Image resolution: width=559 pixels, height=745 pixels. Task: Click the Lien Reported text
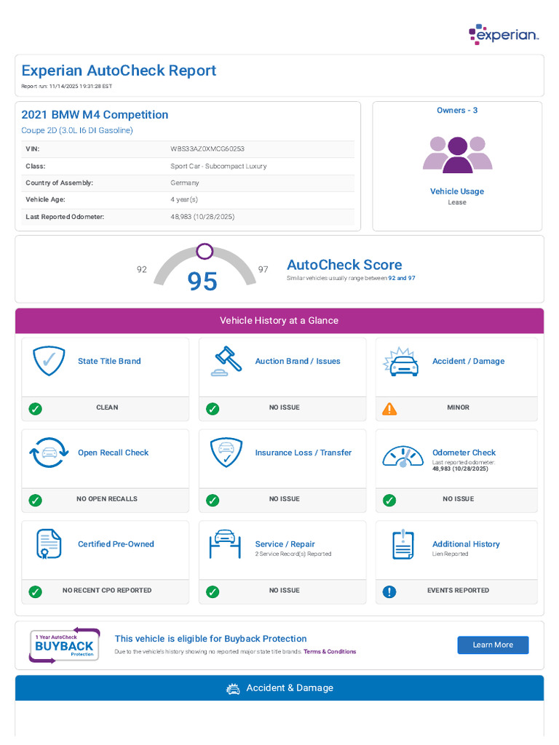coord(450,554)
